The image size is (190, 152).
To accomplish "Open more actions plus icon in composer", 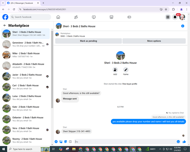I will 56,142.
